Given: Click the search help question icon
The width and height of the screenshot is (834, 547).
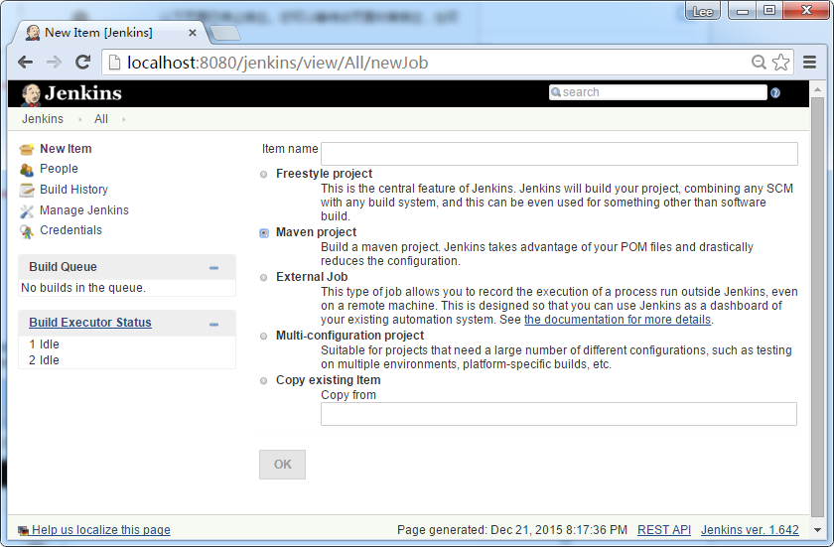Looking at the screenshot, I should coord(775,92).
